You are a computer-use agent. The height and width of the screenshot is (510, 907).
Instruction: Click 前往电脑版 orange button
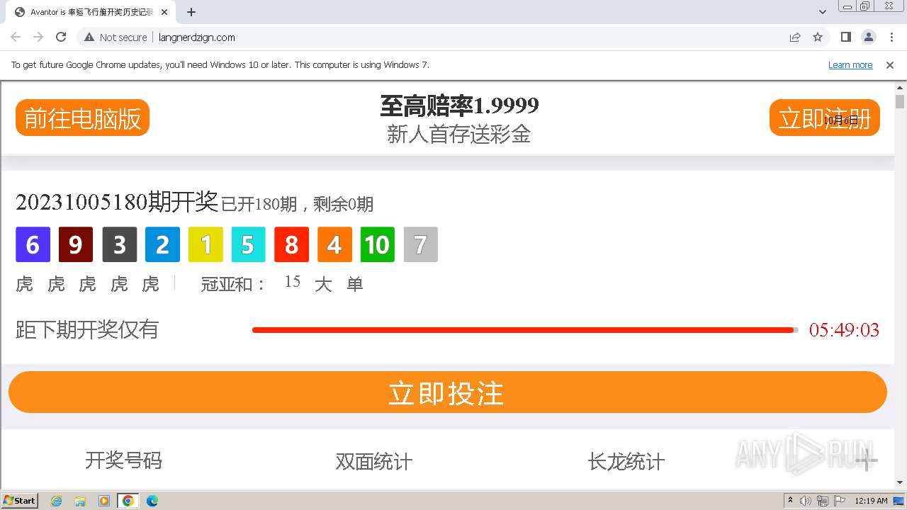coord(82,118)
